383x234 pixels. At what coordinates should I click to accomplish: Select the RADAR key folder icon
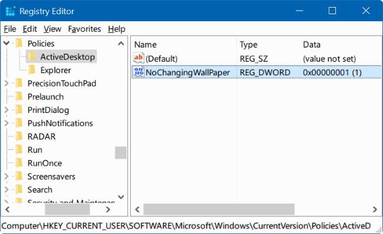[x=19, y=136]
